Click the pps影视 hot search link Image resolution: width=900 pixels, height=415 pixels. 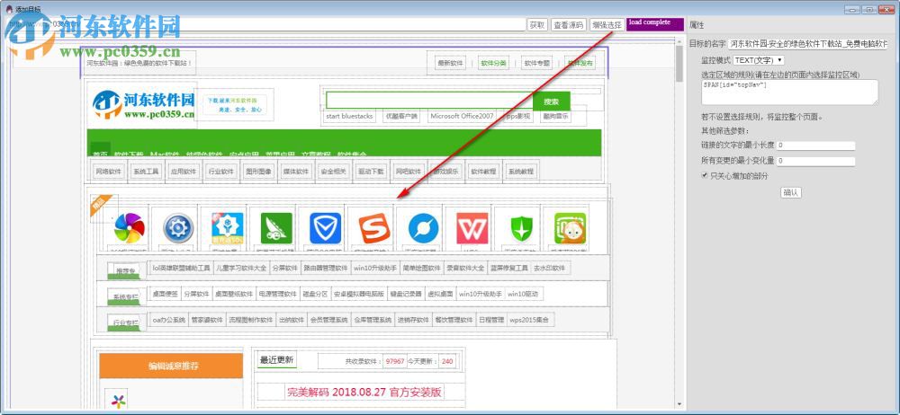pyautogui.click(x=518, y=117)
